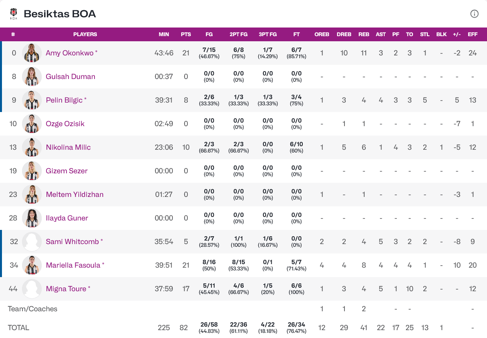Image resolution: width=487 pixels, height=338 pixels.
Task: Click Gulsah Duman's avatar photo
Action: click(32, 77)
